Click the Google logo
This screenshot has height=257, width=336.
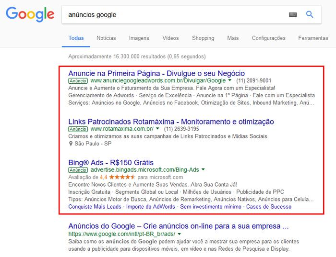[x=30, y=14]
